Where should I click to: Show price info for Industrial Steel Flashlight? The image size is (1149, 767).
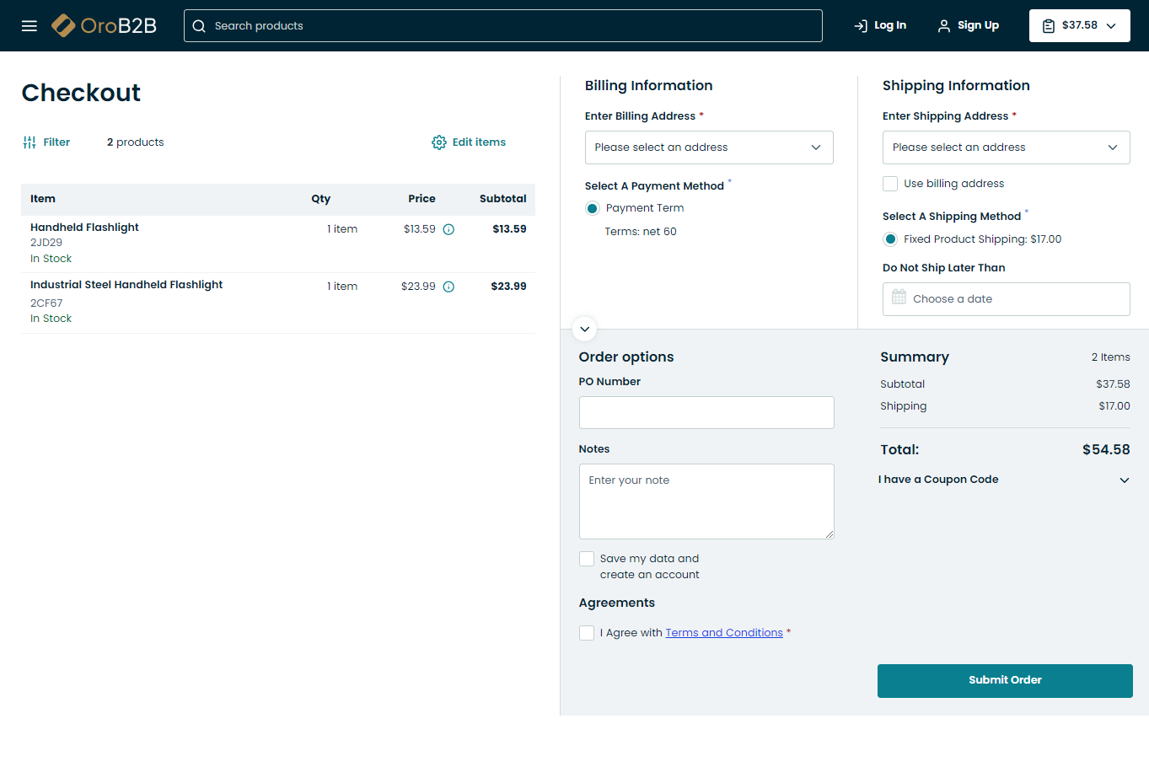[x=448, y=287]
